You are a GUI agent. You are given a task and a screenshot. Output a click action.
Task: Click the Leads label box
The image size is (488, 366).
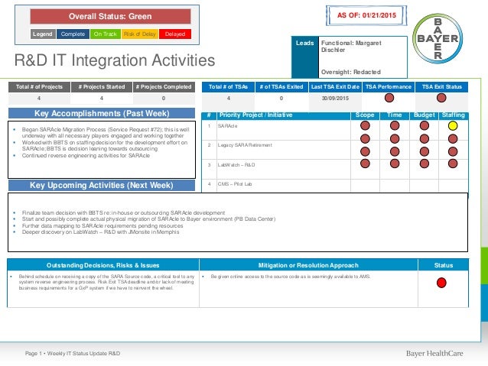point(305,57)
